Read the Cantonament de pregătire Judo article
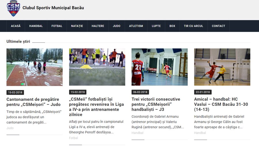Viewport: 259px width, 146px height. point(33,102)
